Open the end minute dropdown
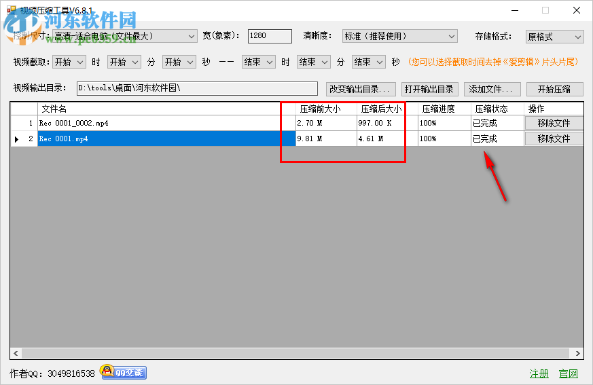The width and height of the screenshot is (593, 385). click(x=314, y=62)
